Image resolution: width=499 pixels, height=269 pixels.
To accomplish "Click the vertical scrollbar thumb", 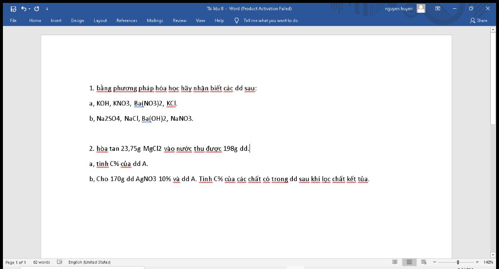I will coord(493,79).
